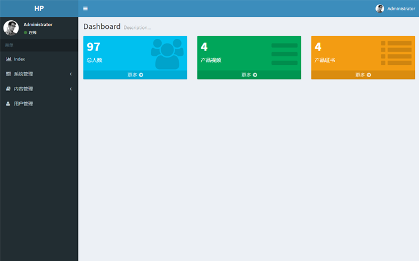Click the users group icon on blue card
This screenshot has height=261, width=419.
[x=167, y=53]
